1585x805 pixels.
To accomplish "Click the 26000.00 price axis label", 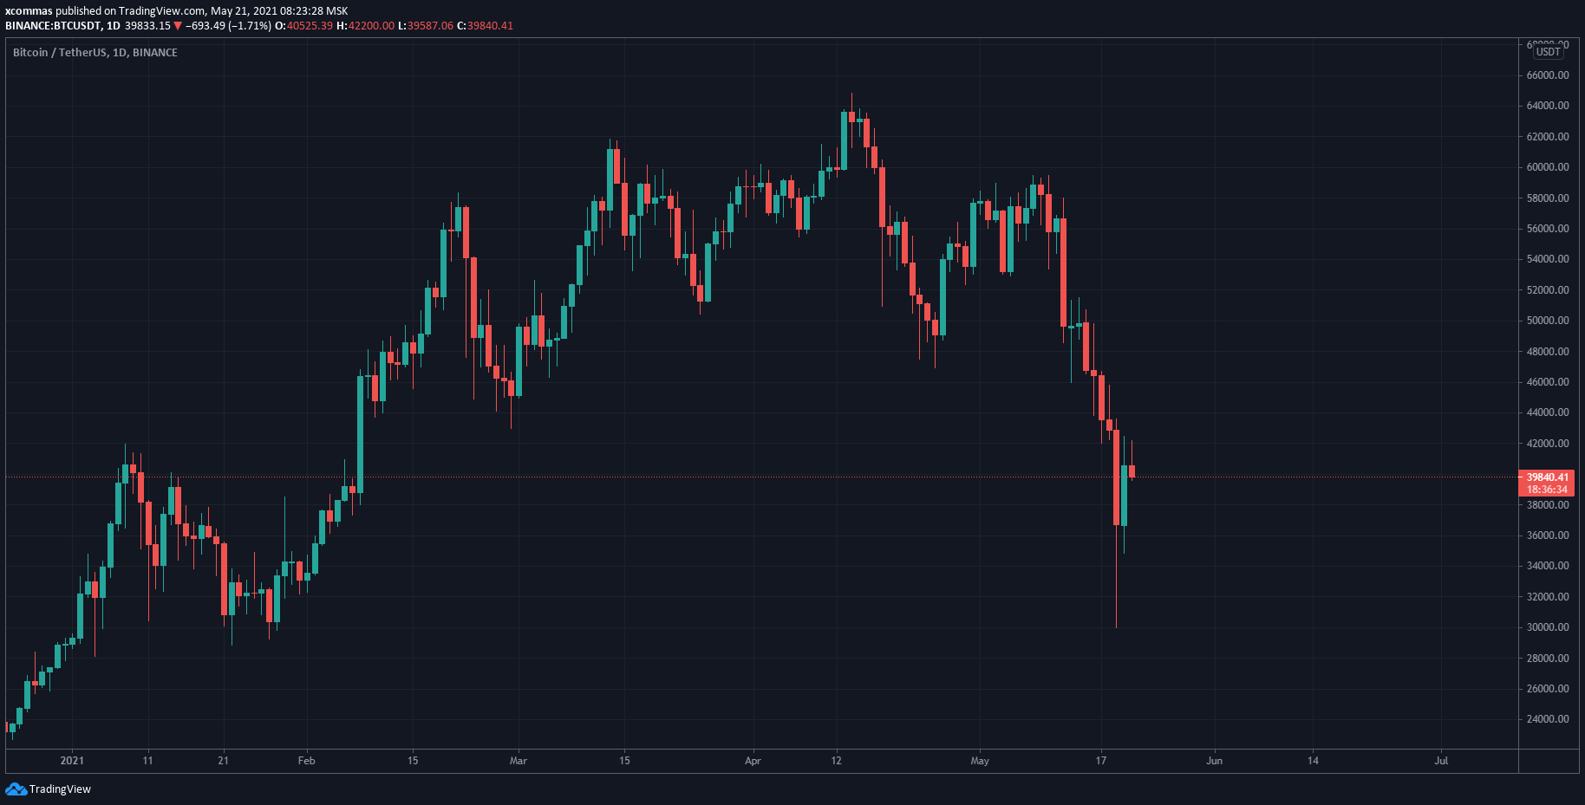I will pos(1548,689).
